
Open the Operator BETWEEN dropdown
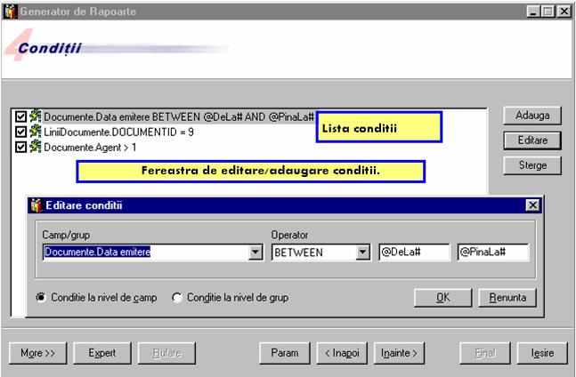coord(362,253)
